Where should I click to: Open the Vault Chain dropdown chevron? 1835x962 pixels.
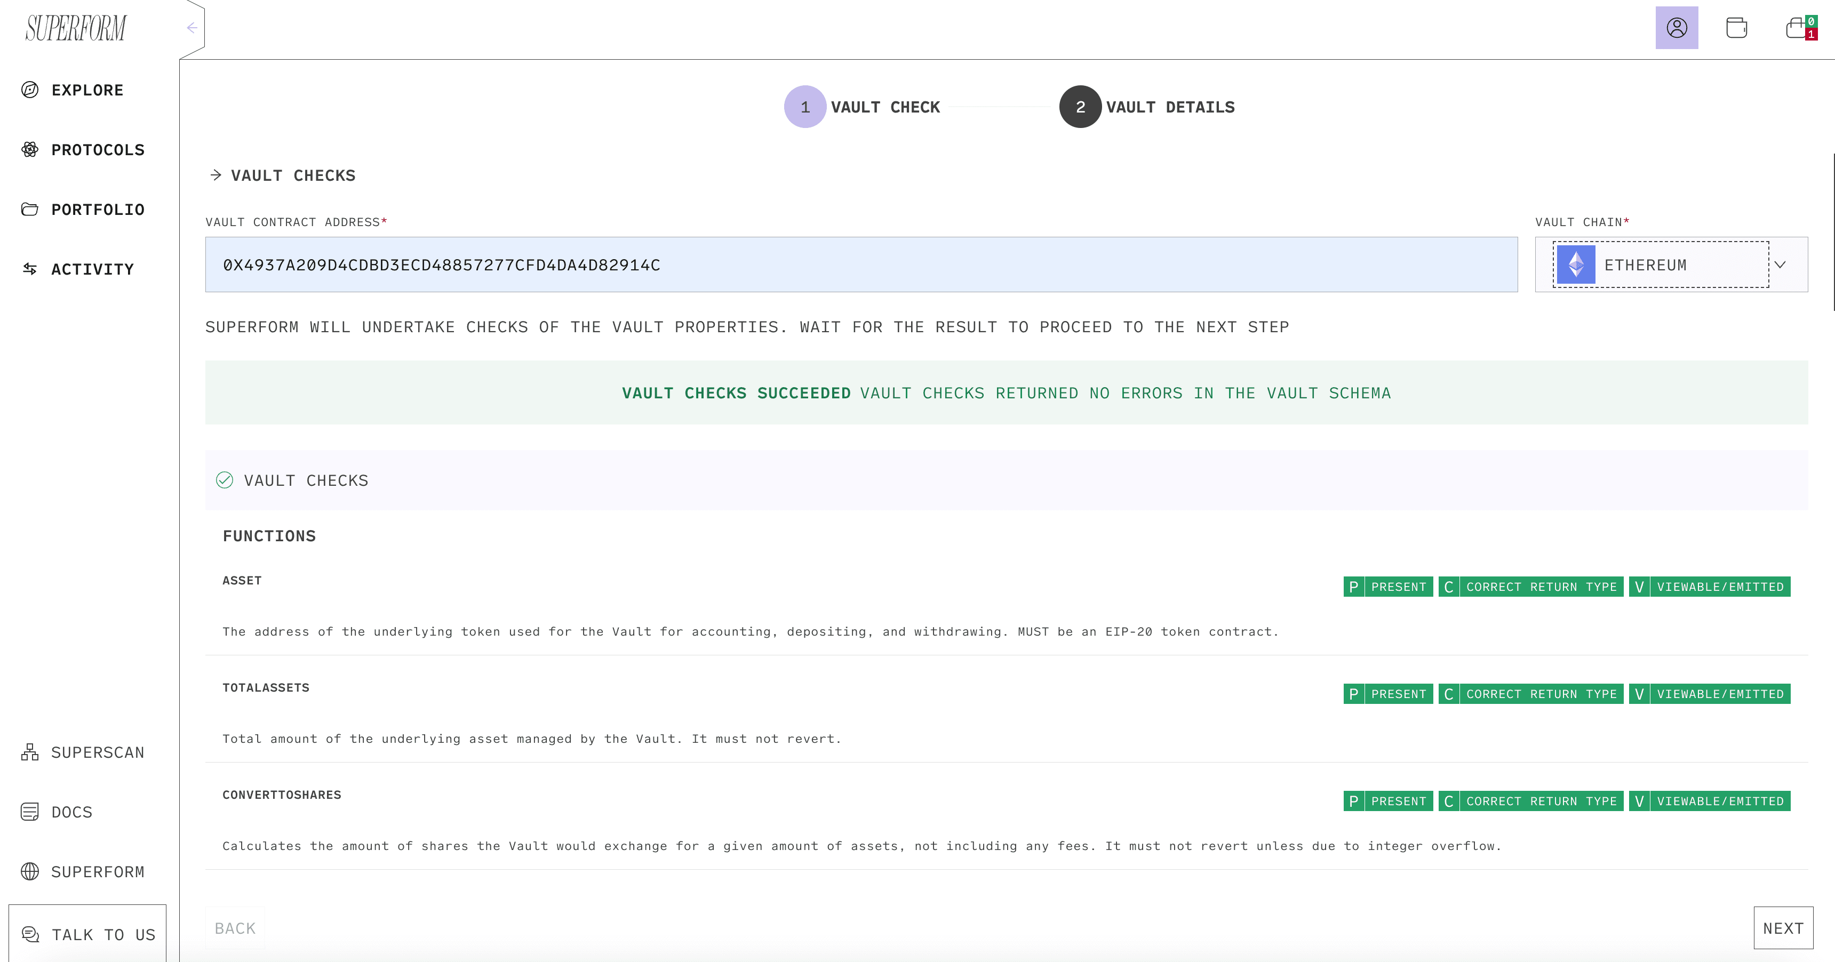pos(1780,265)
